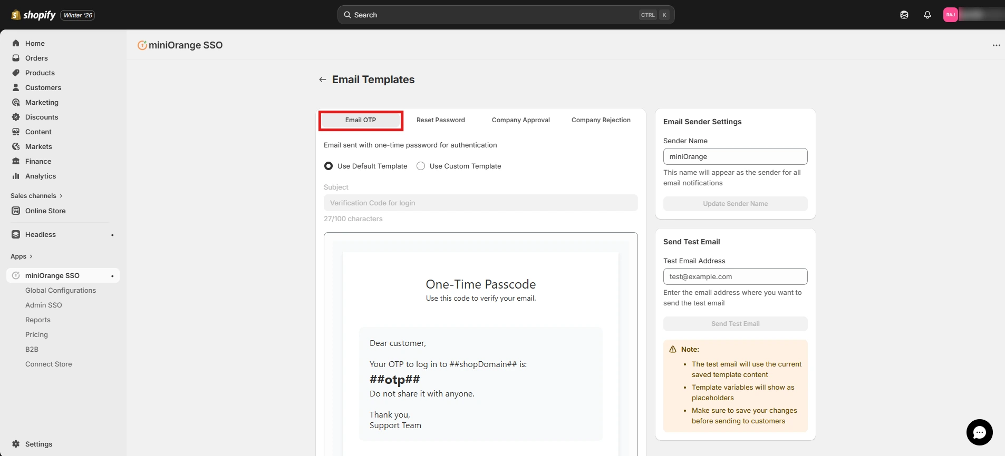Click the Products tag icon
Viewport: 1005px width, 456px height.
(16, 73)
